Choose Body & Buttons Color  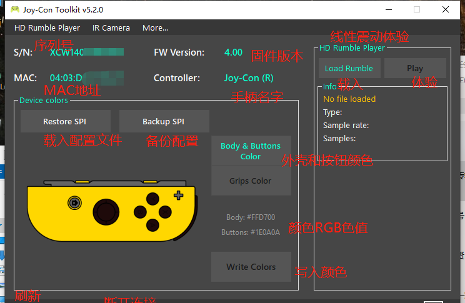pos(251,151)
